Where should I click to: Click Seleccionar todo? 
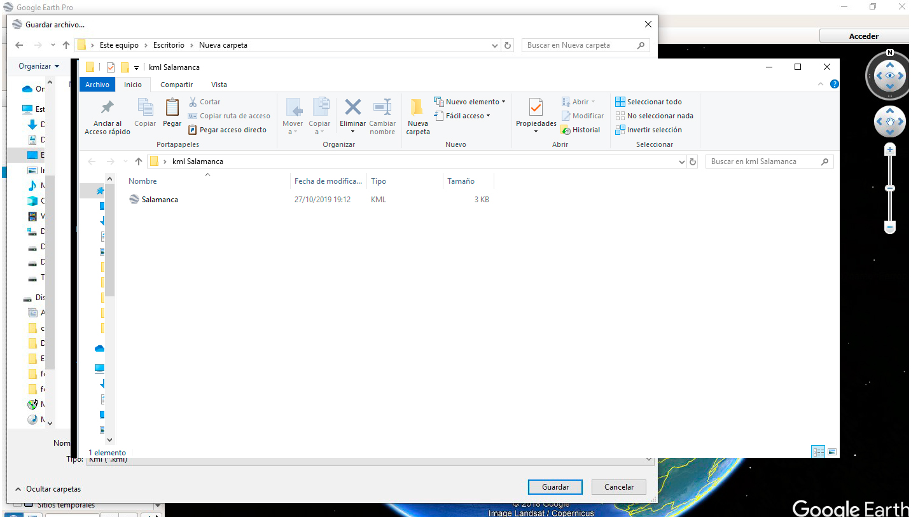[x=648, y=102]
